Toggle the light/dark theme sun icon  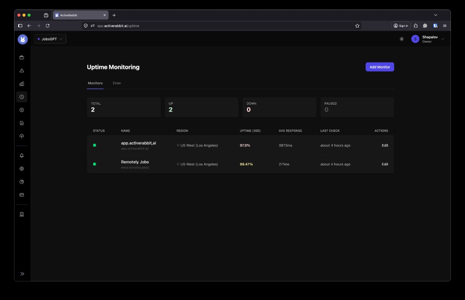coord(401,39)
